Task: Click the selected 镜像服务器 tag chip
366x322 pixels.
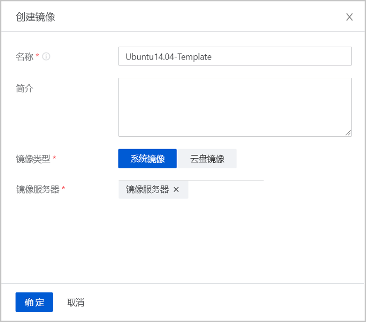Action: [x=147, y=189]
